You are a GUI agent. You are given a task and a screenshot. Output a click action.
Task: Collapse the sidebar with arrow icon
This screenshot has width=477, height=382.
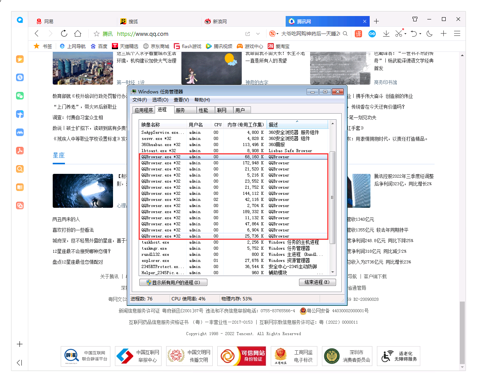click(20, 363)
